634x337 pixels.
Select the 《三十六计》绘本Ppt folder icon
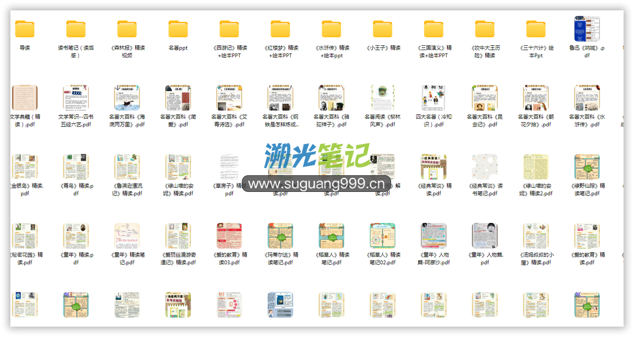[x=536, y=29]
